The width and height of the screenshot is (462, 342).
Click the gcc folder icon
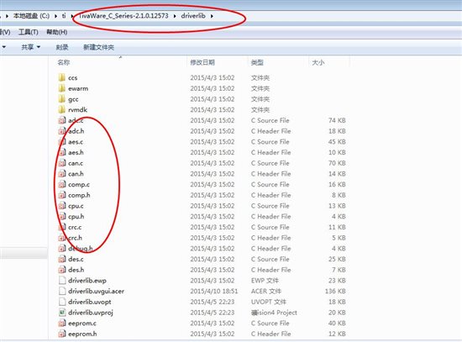point(62,99)
